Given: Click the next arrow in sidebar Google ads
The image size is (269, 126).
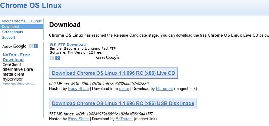Looking at the screenshot, I should point(35,46).
